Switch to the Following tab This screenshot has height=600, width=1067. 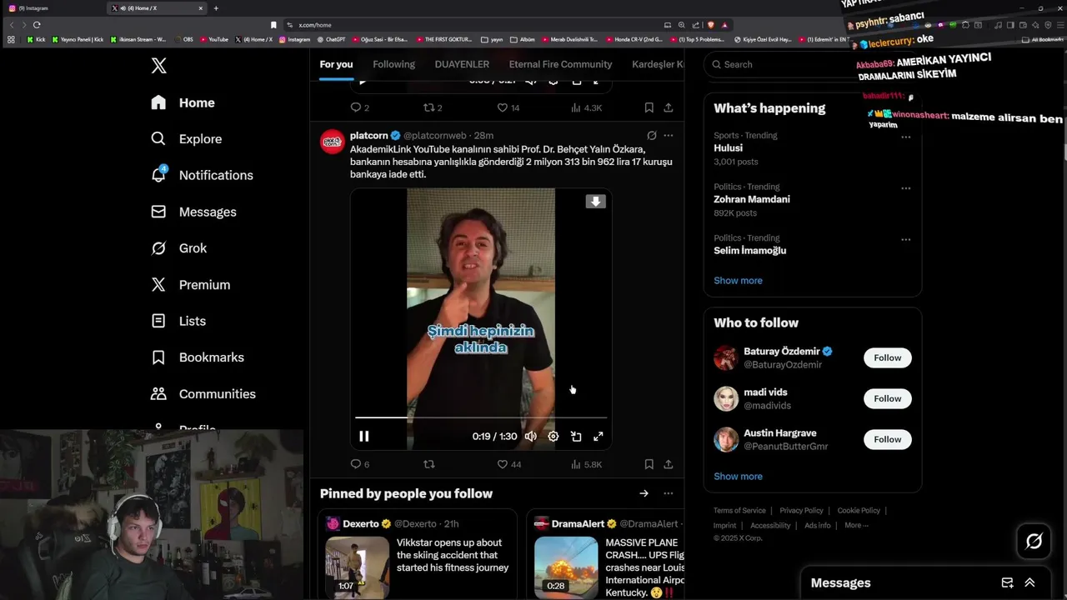[393, 64]
